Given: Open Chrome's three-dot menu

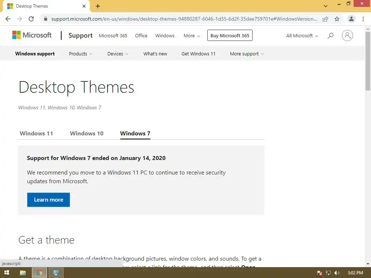Looking at the screenshot, I should tap(363, 19).
